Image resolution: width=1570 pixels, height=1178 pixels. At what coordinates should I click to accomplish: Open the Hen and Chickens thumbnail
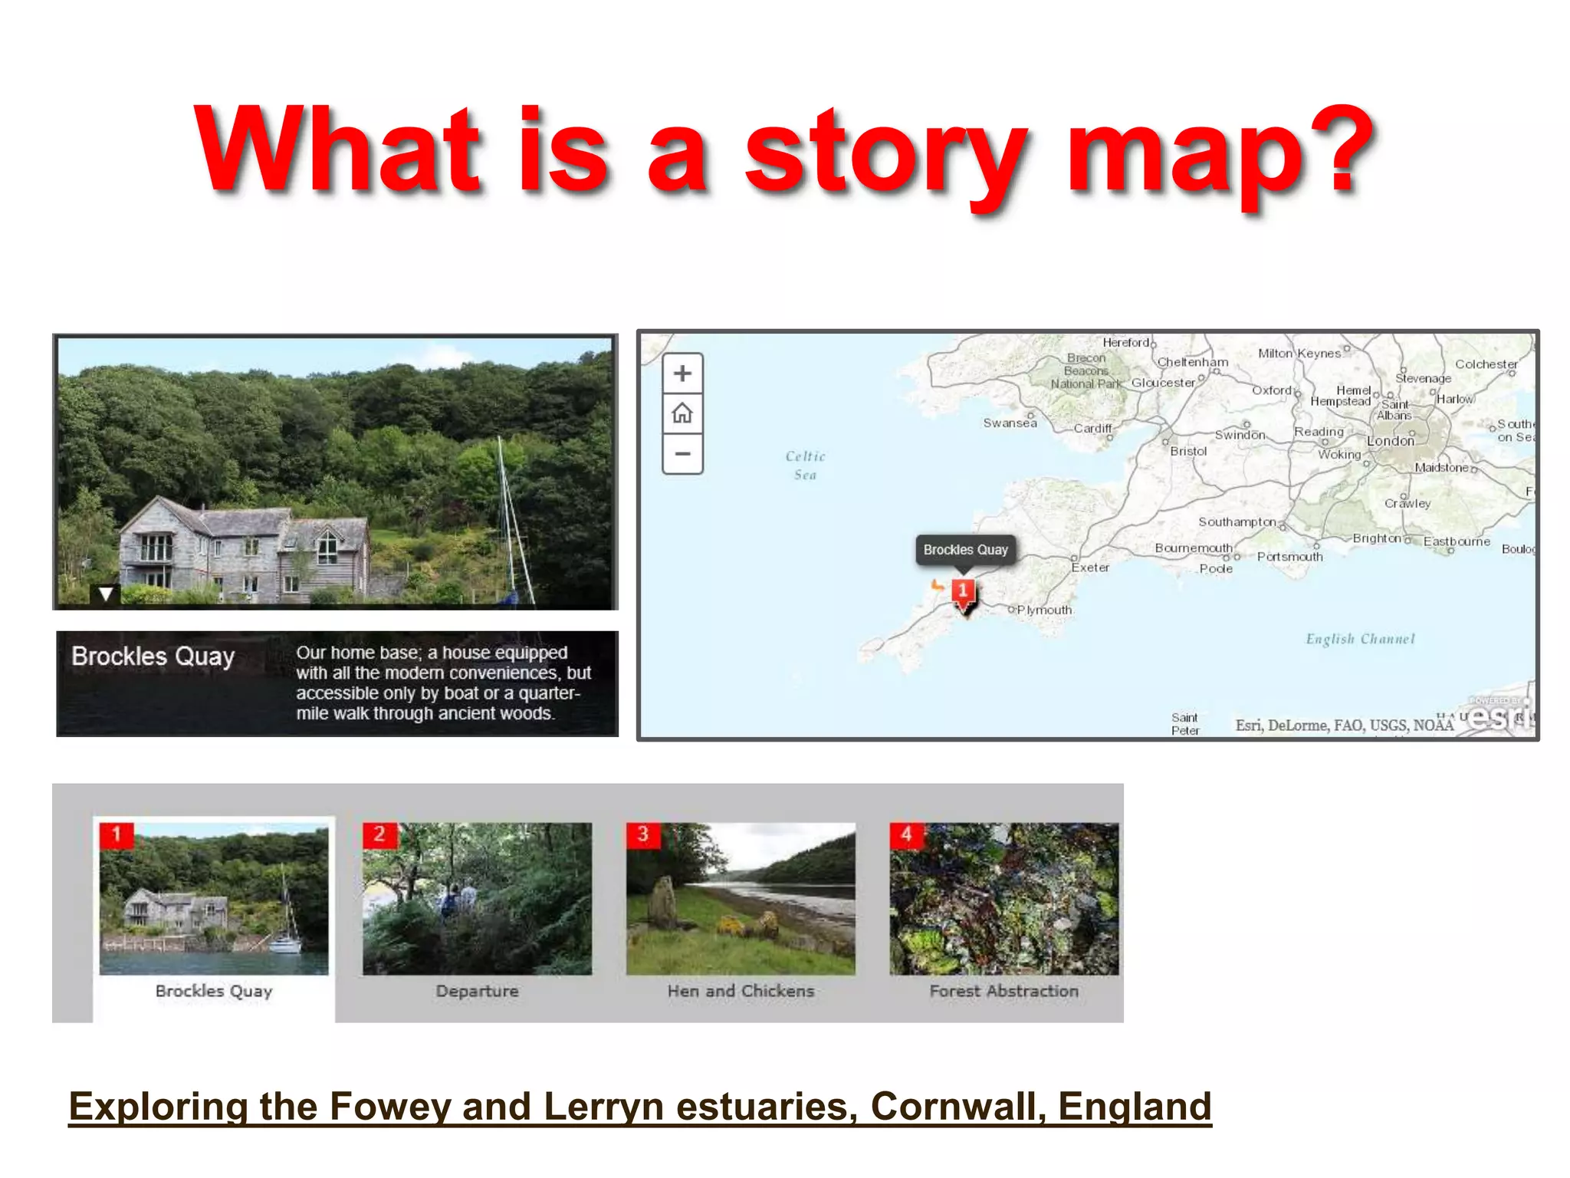tap(741, 898)
